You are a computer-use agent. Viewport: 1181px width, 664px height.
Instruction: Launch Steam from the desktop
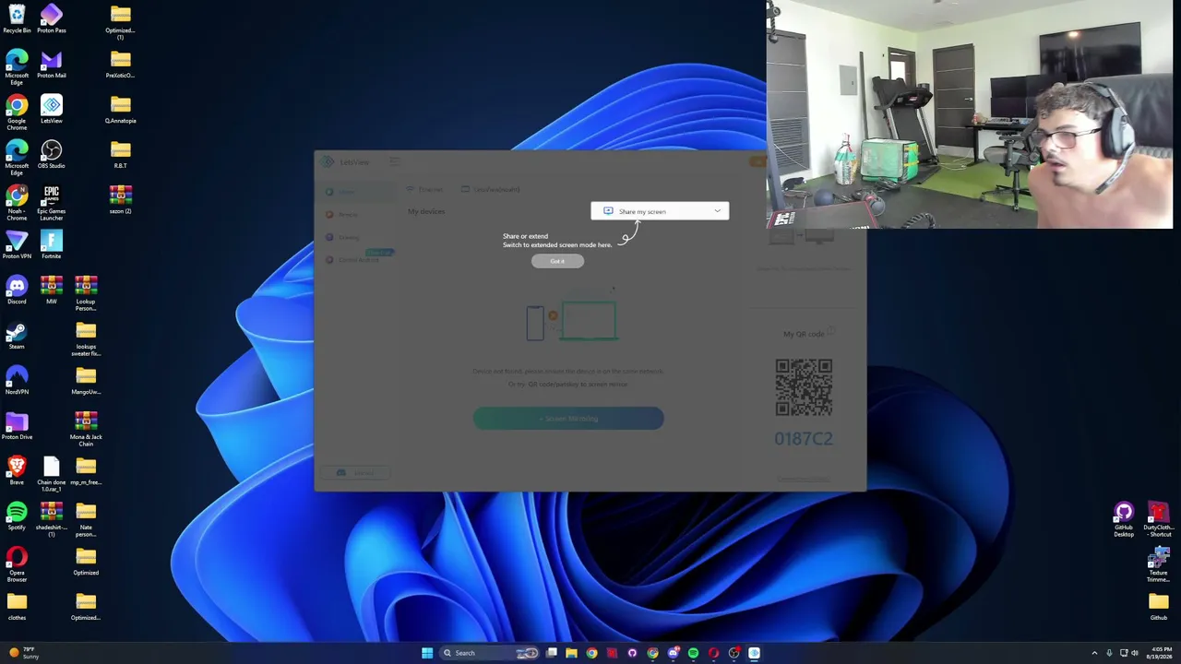tap(17, 336)
